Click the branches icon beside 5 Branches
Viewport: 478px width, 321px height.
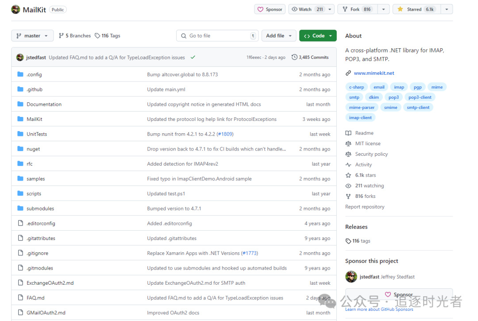pyautogui.click(x=61, y=36)
